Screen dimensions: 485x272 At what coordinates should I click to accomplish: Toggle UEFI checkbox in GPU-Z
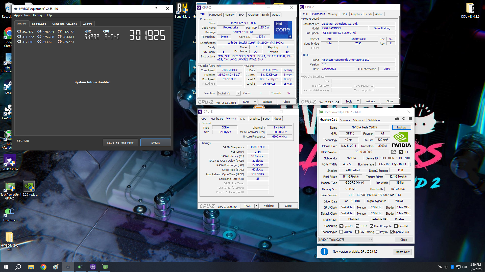click(x=401, y=152)
